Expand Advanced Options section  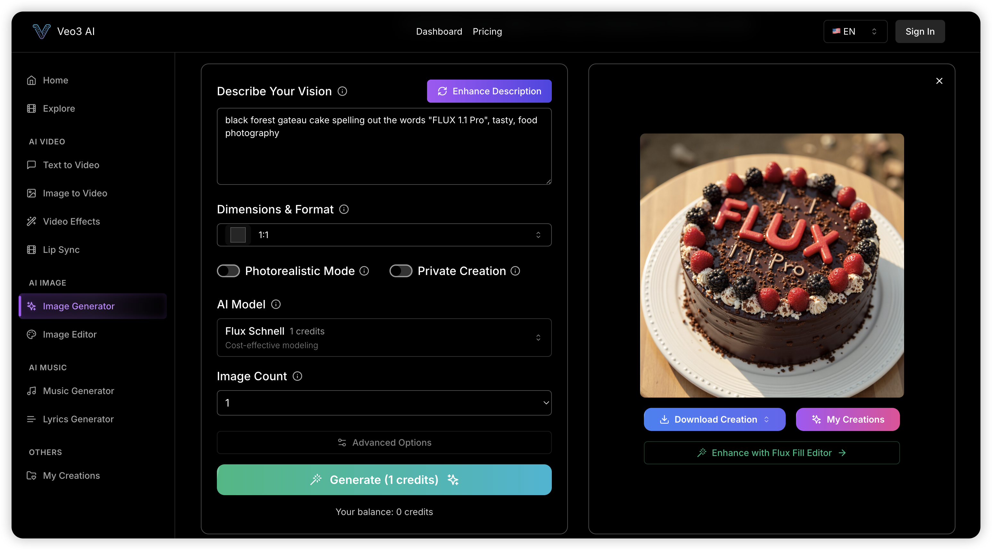click(384, 443)
